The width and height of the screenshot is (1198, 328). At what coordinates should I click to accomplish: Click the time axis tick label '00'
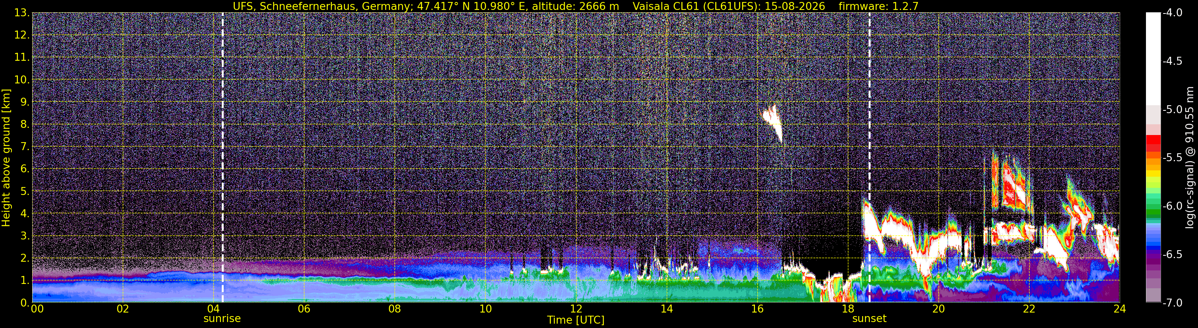point(37,309)
